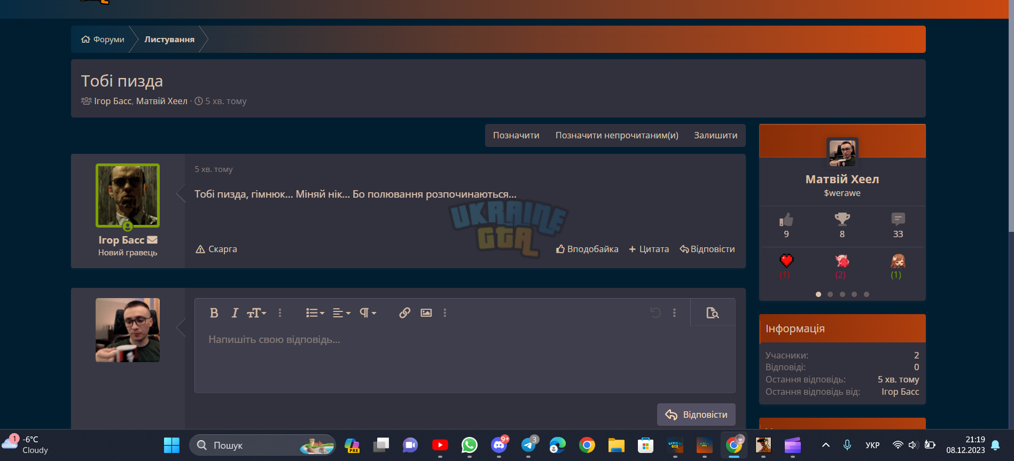Click the red heart reaction icon

point(786,261)
